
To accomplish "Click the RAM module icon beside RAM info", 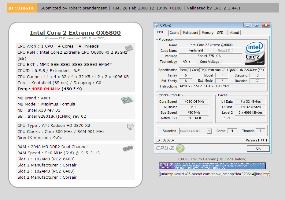I will [x=128, y=149].
